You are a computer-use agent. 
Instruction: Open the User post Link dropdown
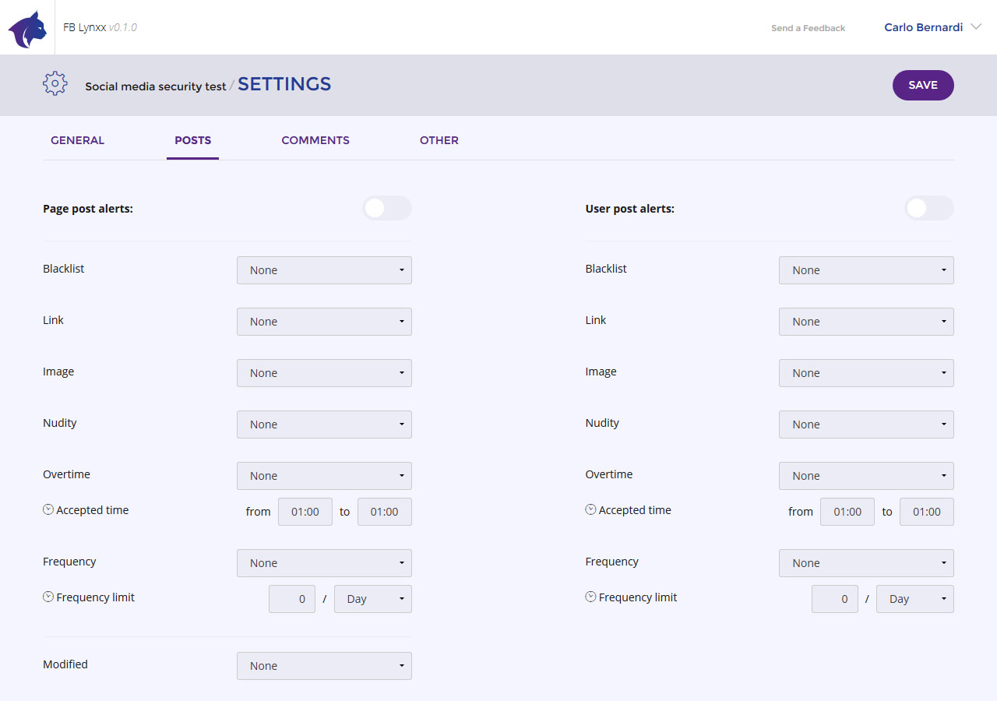pyautogui.click(x=866, y=322)
